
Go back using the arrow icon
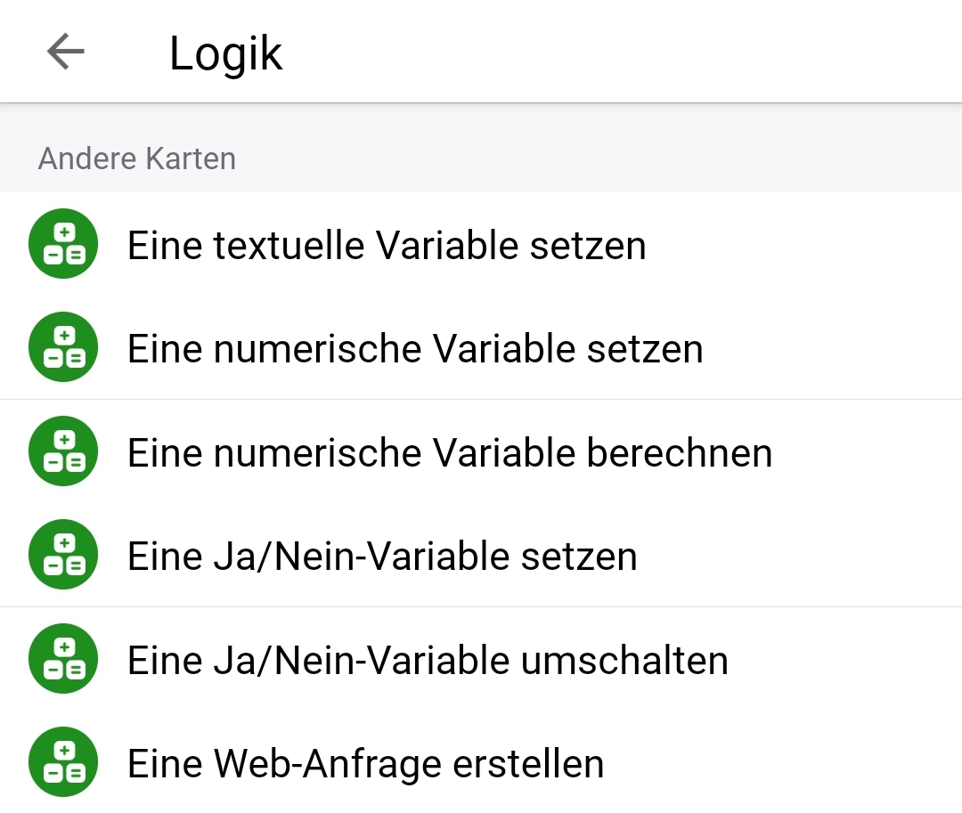click(x=65, y=52)
